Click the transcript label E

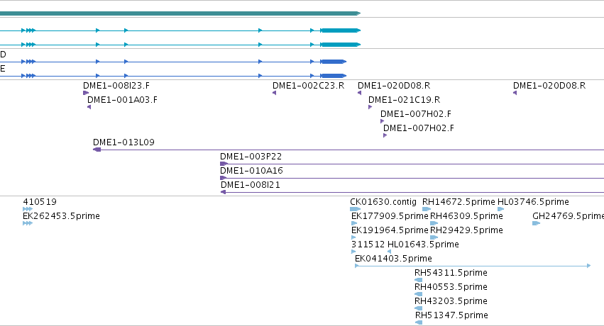[3, 69]
